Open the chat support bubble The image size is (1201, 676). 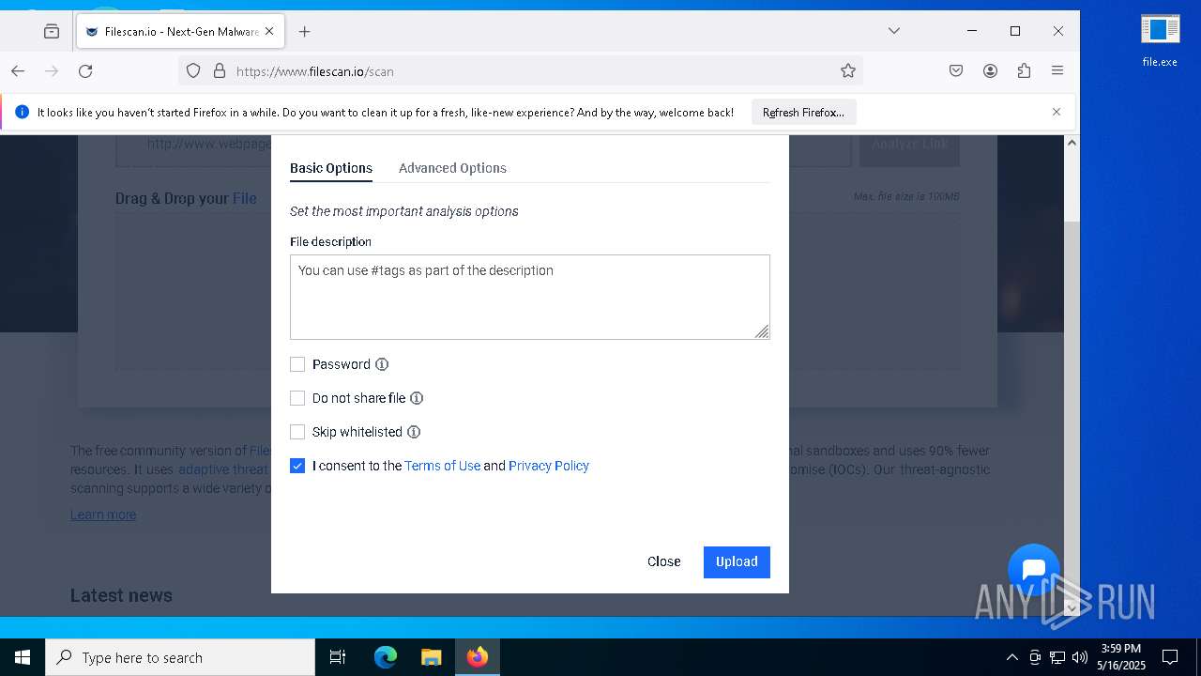point(1034,569)
